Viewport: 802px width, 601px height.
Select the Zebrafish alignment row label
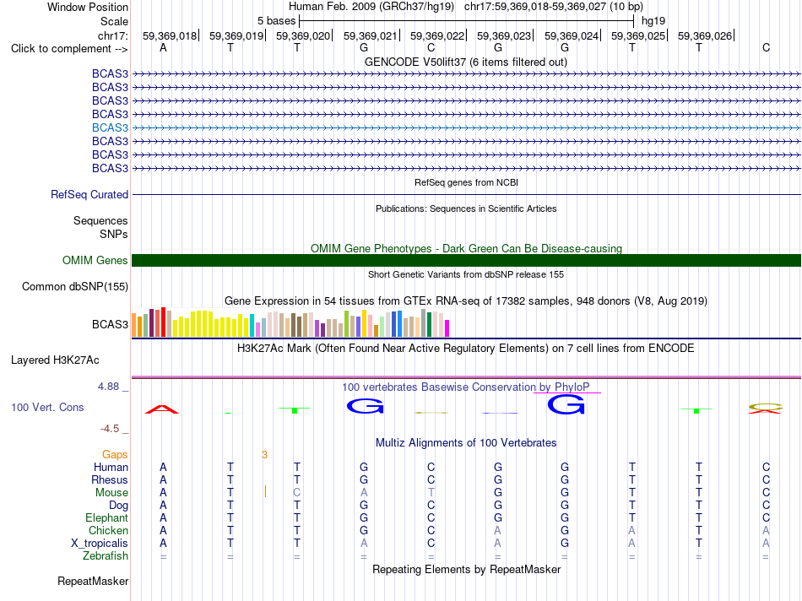point(106,555)
